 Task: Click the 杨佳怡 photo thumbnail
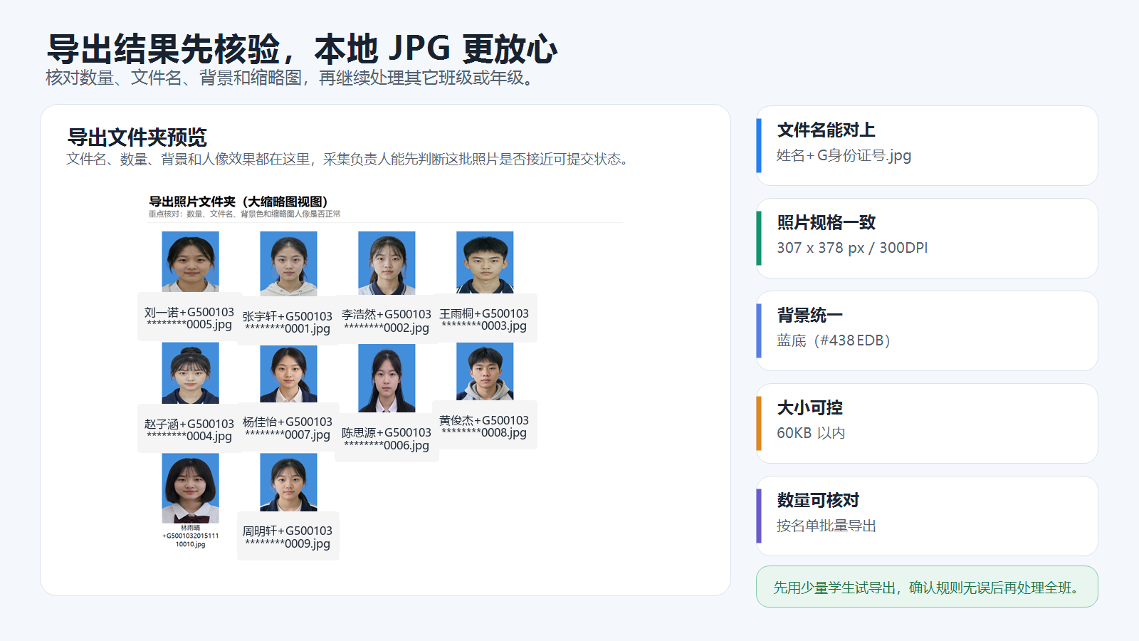pos(288,374)
